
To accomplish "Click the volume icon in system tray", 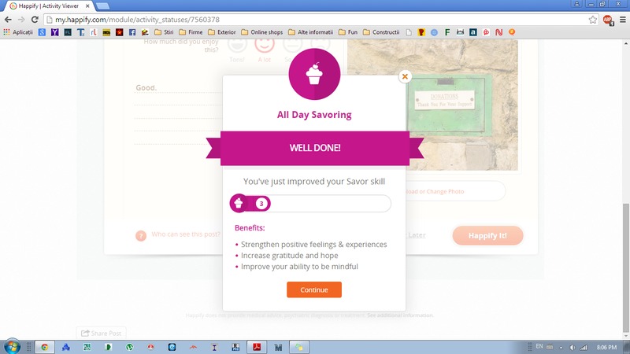I will [573, 347].
